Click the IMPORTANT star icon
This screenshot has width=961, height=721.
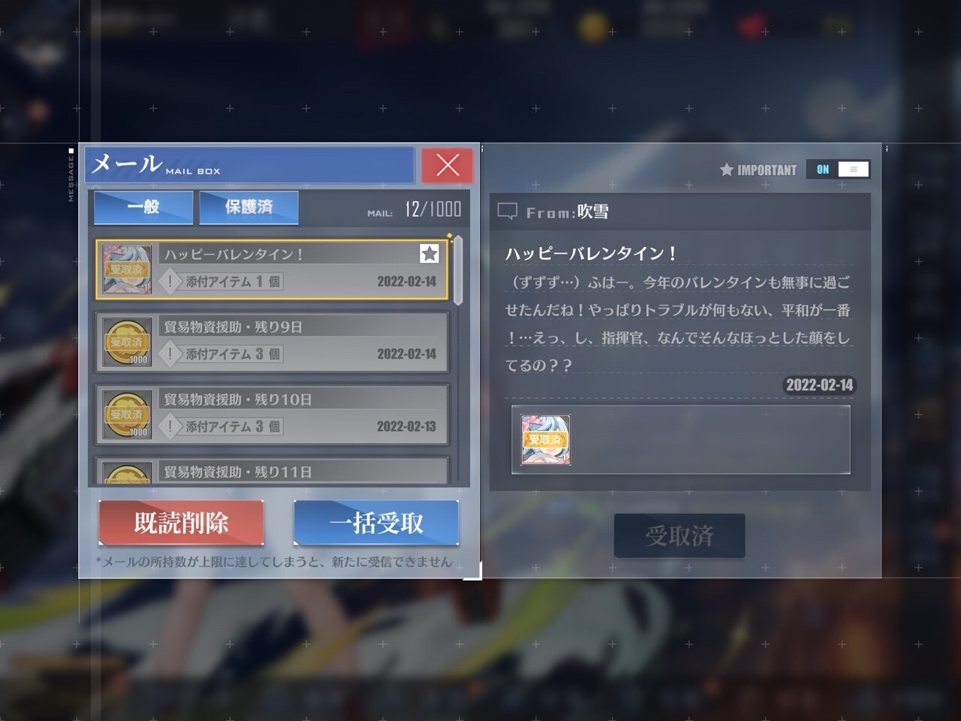pyautogui.click(x=726, y=170)
